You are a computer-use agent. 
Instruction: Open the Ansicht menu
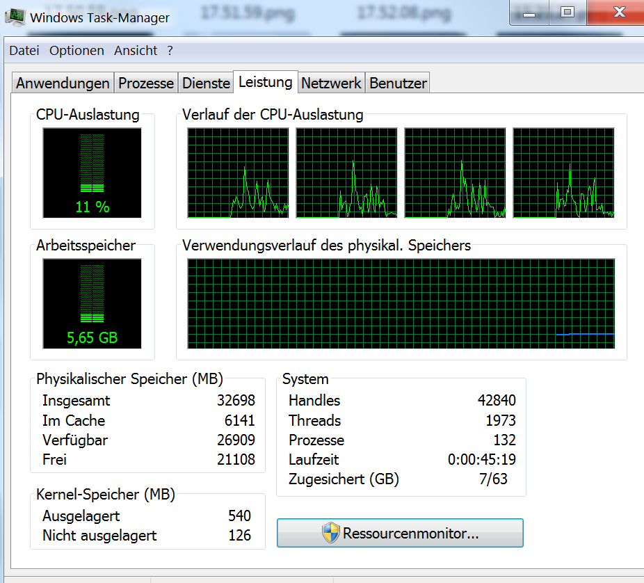click(x=136, y=51)
